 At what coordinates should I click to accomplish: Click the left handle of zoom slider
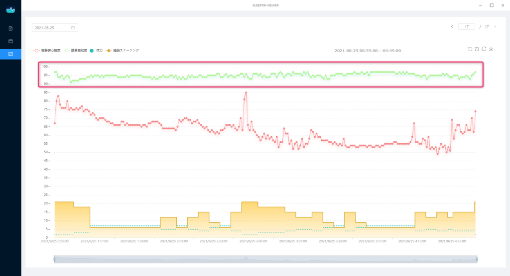coord(54,259)
